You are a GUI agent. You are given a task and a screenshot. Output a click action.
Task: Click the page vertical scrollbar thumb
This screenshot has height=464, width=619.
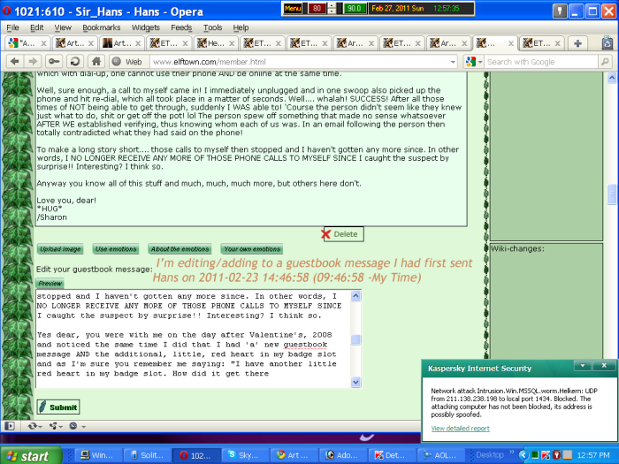(612, 194)
